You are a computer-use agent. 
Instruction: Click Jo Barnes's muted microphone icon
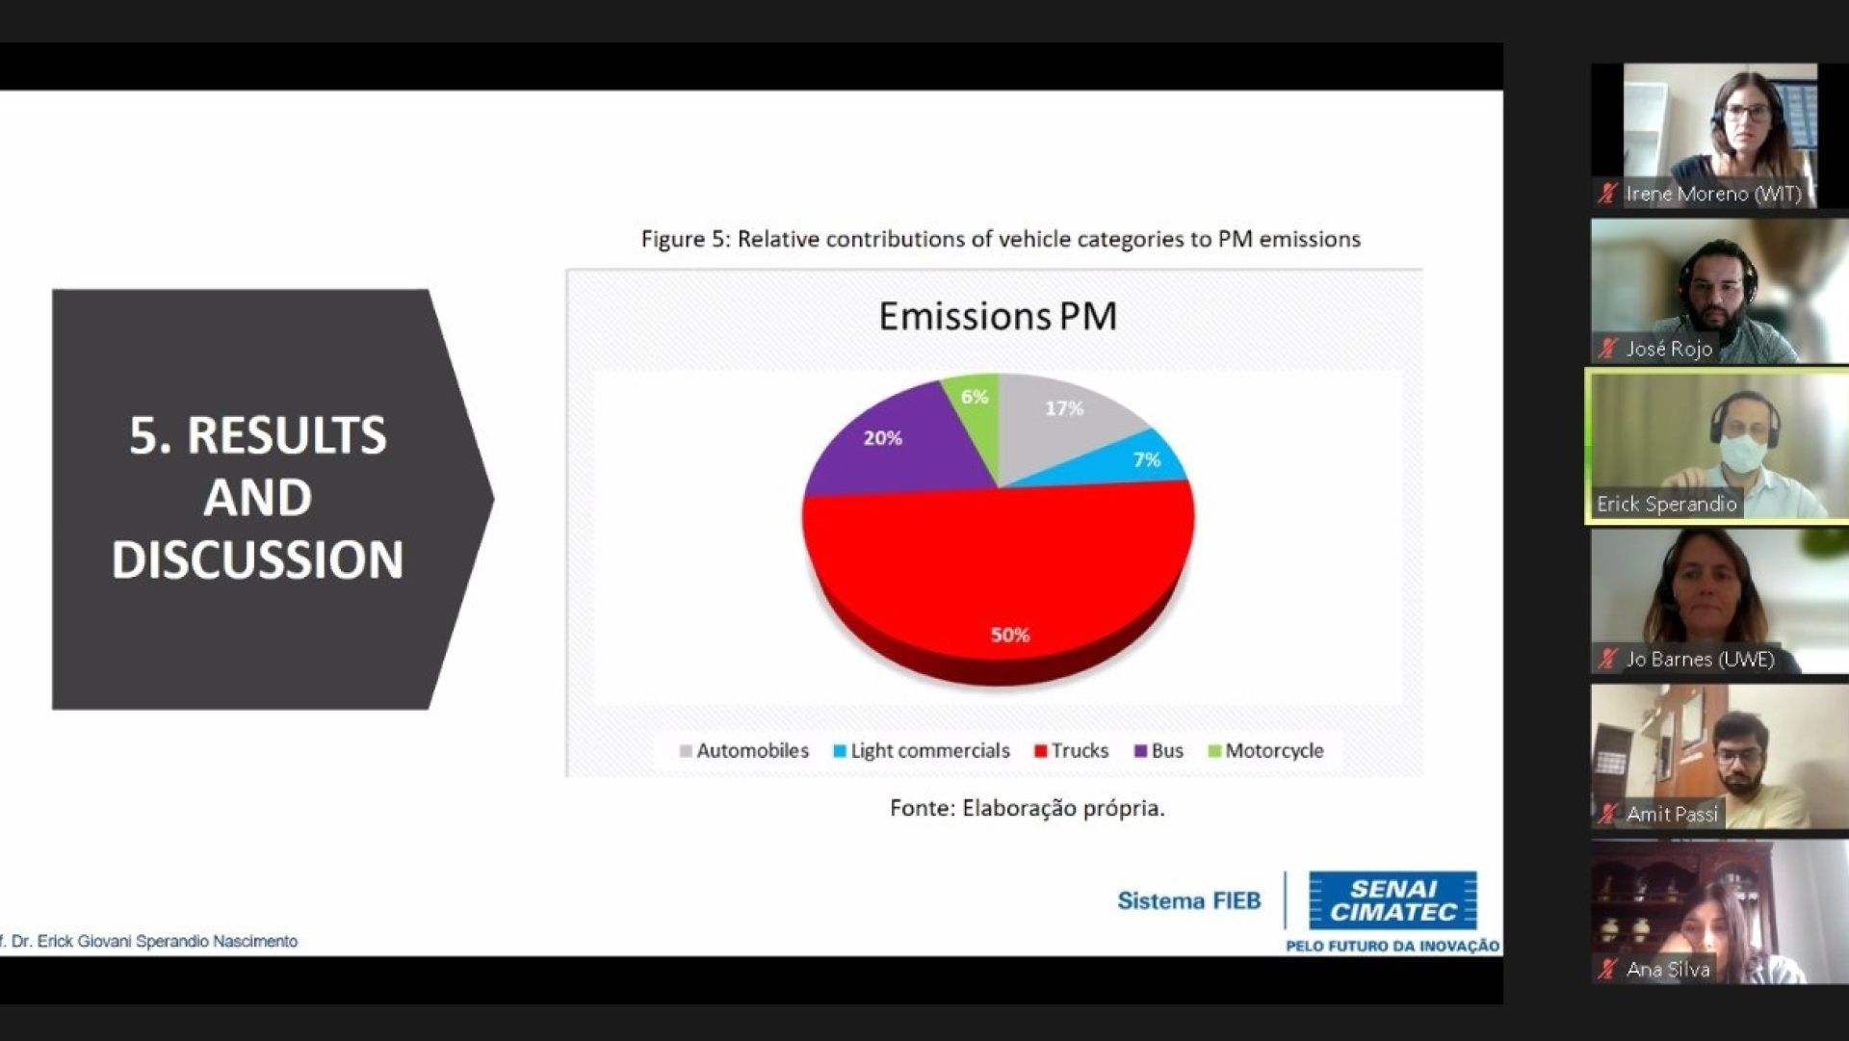pyautogui.click(x=1606, y=659)
